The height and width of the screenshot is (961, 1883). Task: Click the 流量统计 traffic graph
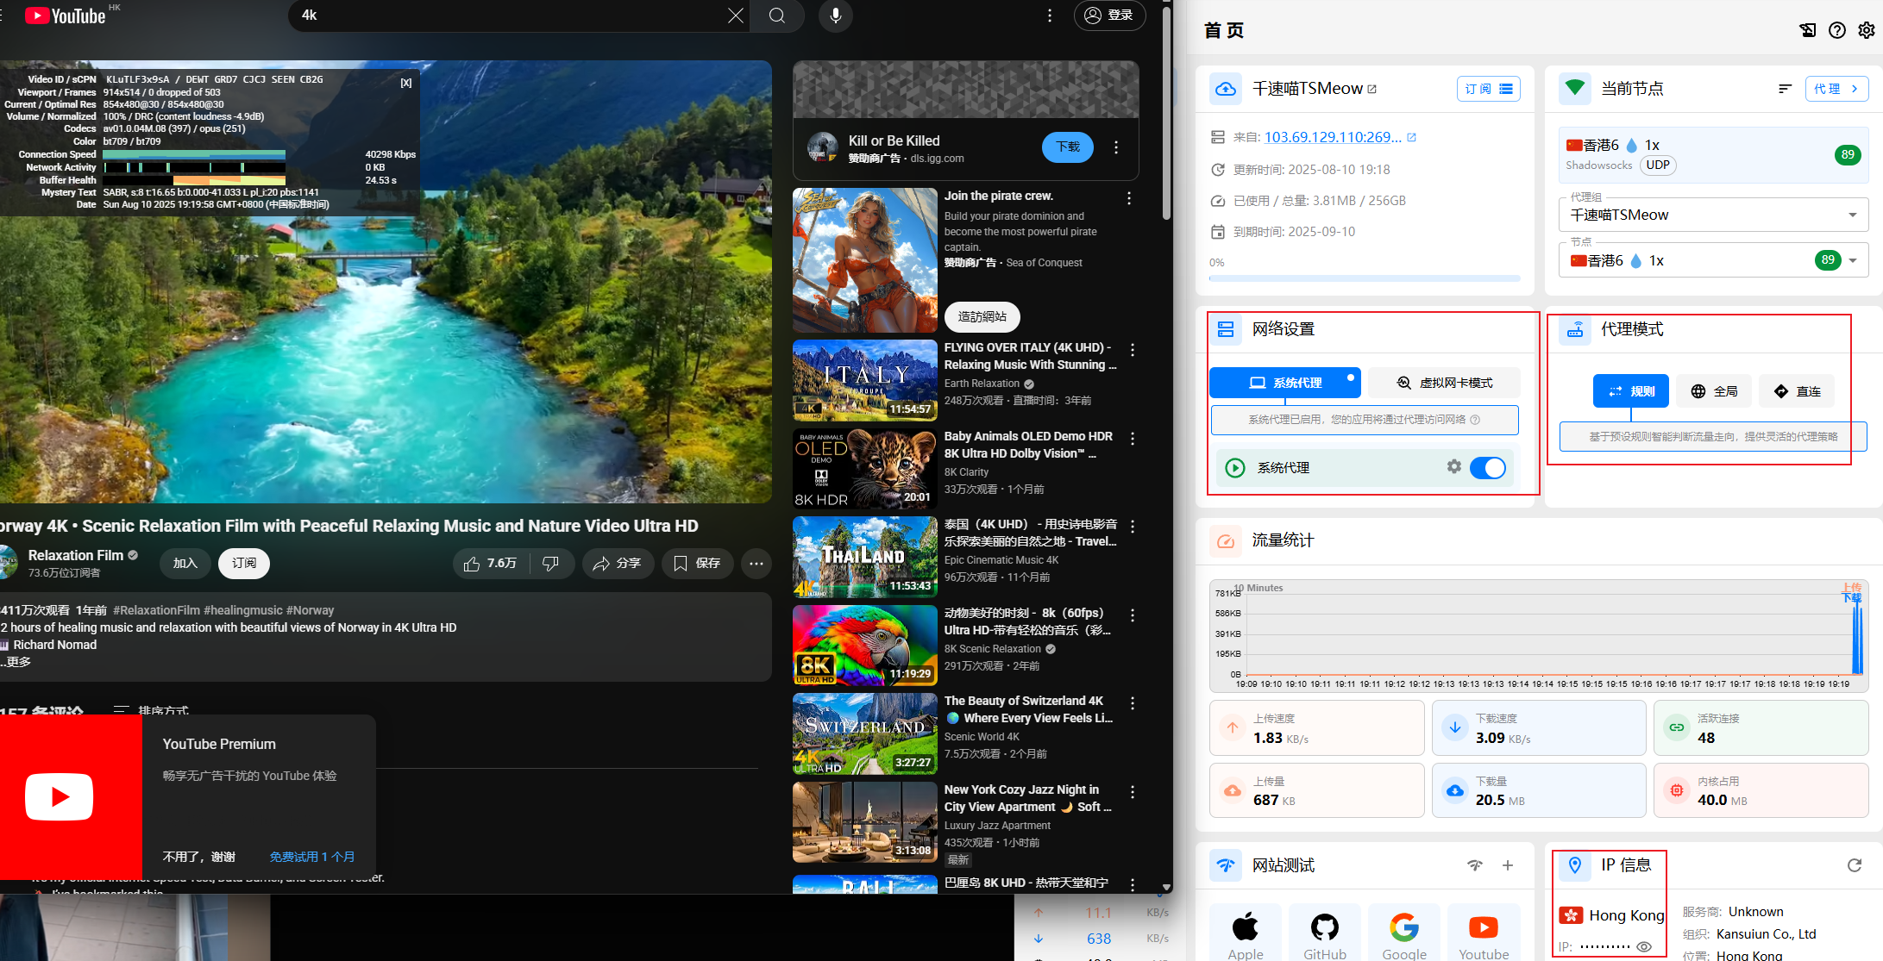click(1539, 636)
